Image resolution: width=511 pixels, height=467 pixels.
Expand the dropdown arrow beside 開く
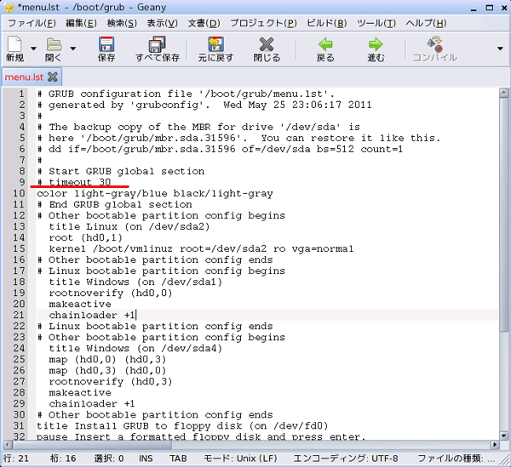tap(73, 48)
